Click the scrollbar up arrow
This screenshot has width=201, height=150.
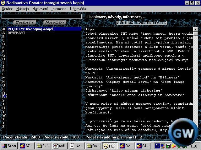(x=195, y=29)
